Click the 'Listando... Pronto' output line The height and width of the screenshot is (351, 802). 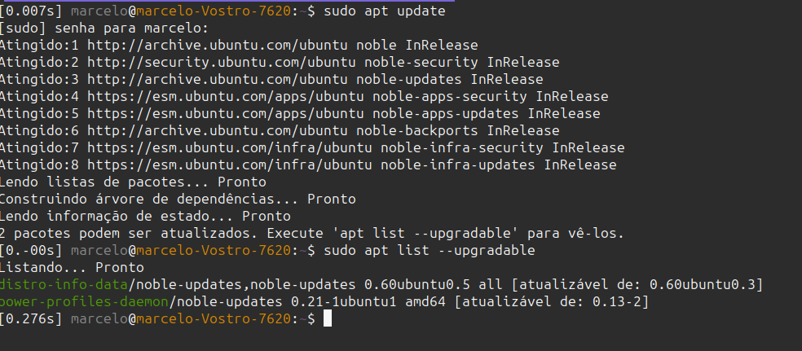click(72, 268)
